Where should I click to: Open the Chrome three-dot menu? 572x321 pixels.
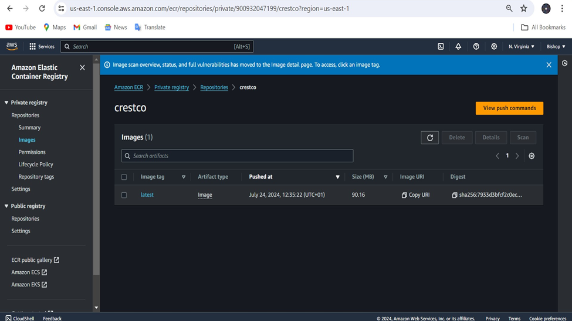pos(562,8)
